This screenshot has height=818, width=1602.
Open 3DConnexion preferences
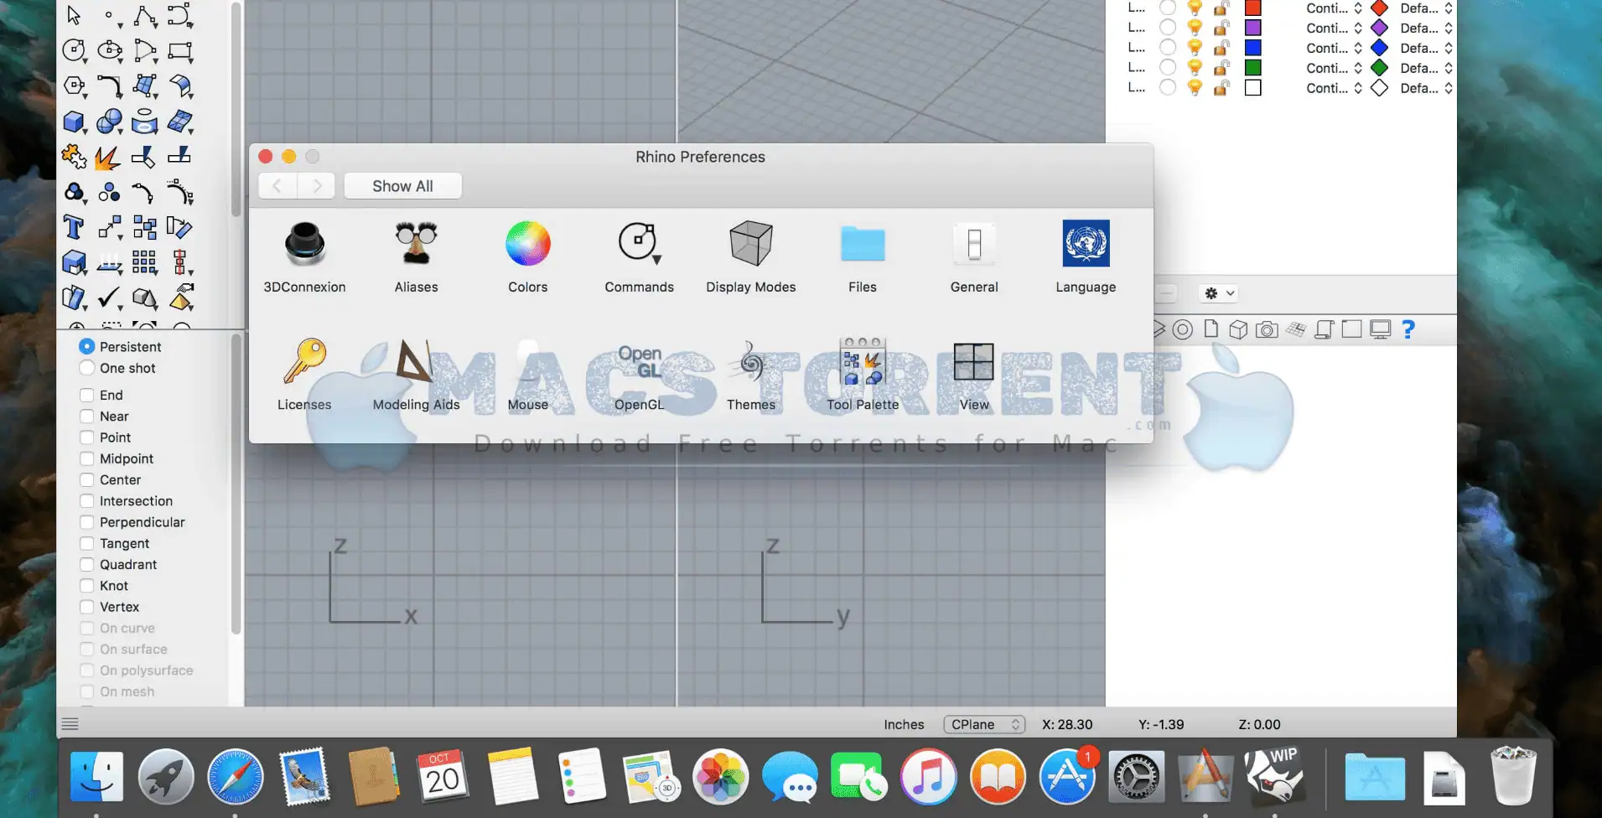click(x=304, y=258)
